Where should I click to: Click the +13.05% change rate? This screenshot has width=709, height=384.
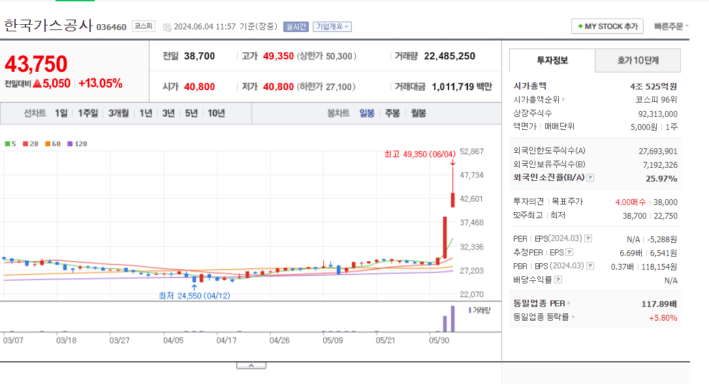coord(101,83)
